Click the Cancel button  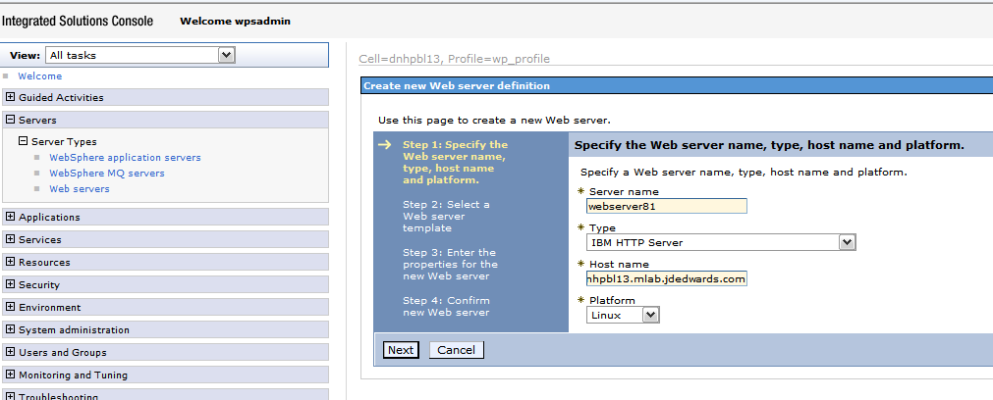coord(456,350)
